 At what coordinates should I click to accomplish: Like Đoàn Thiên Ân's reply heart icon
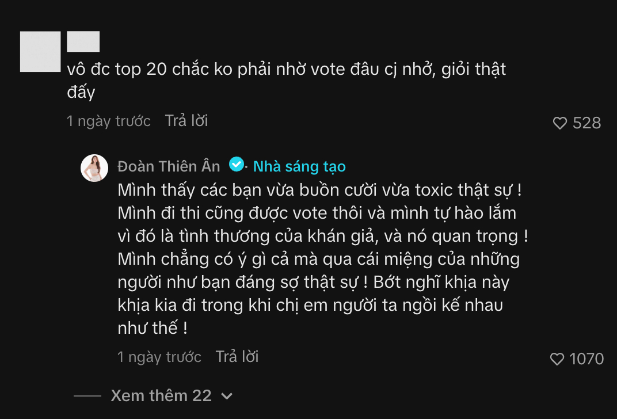pyautogui.click(x=557, y=359)
